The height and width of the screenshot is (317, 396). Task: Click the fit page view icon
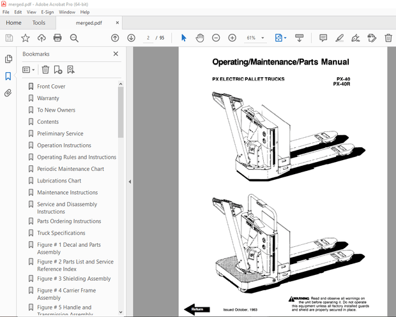pyautogui.click(x=278, y=38)
